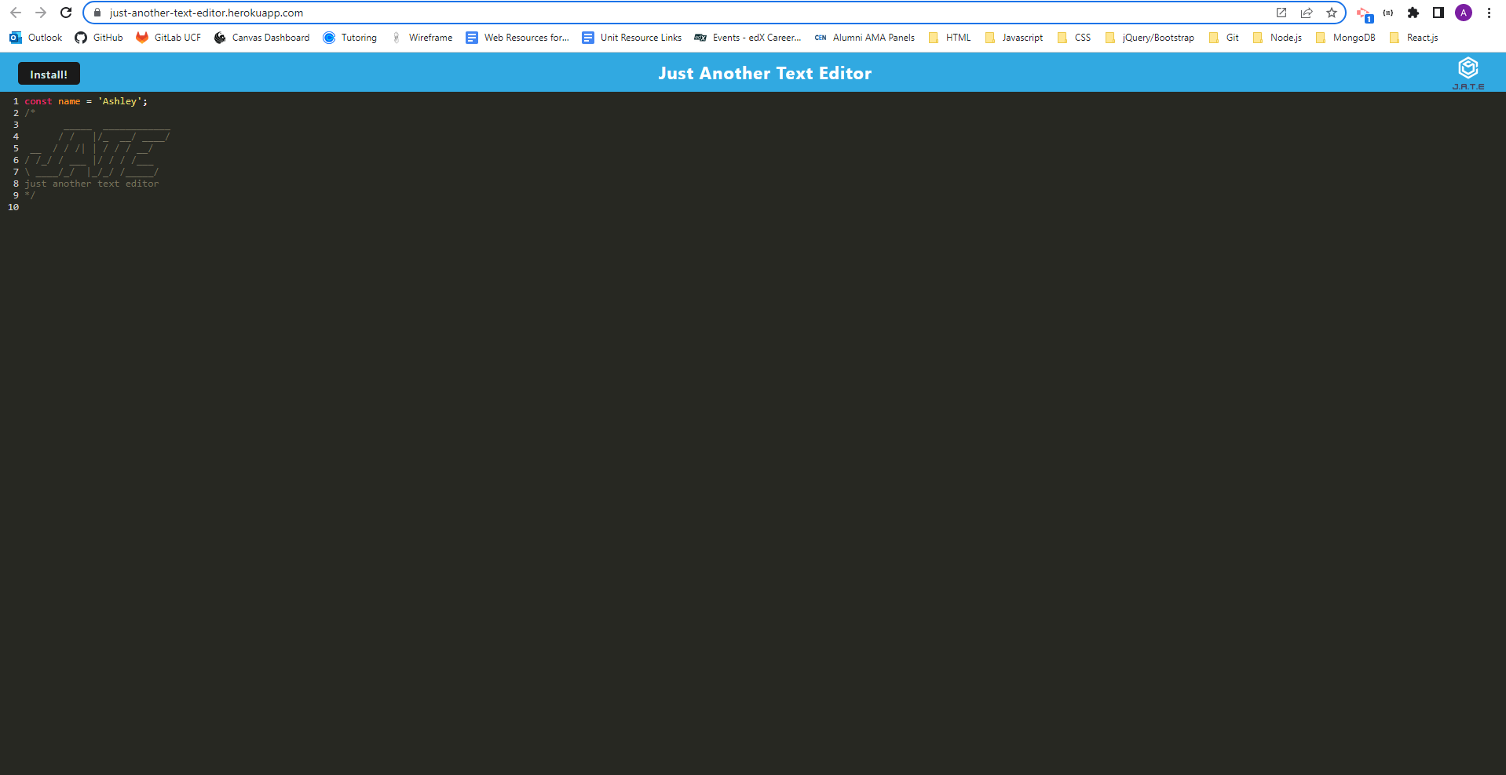Click the Canvas Dashboard bookmark icon

click(x=220, y=37)
